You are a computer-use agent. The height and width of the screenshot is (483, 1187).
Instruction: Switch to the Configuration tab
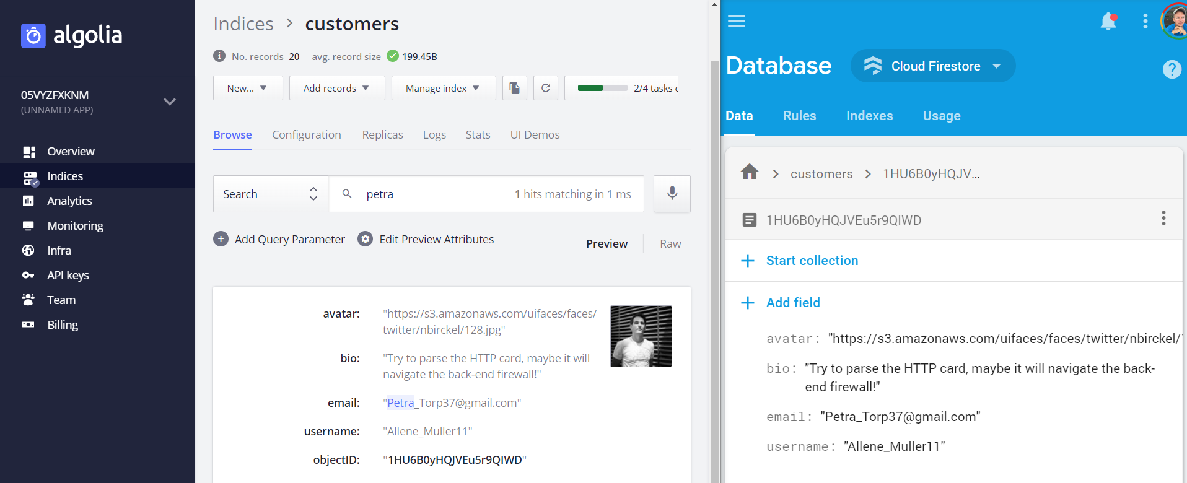tap(306, 135)
